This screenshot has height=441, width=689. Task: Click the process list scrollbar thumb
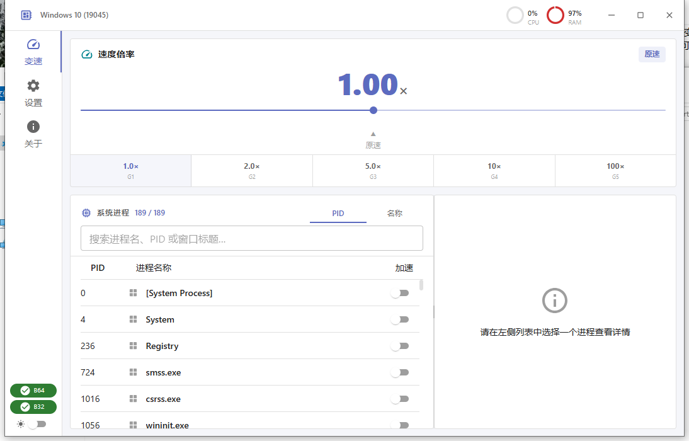pyautogui.click(x=421, y=285)
